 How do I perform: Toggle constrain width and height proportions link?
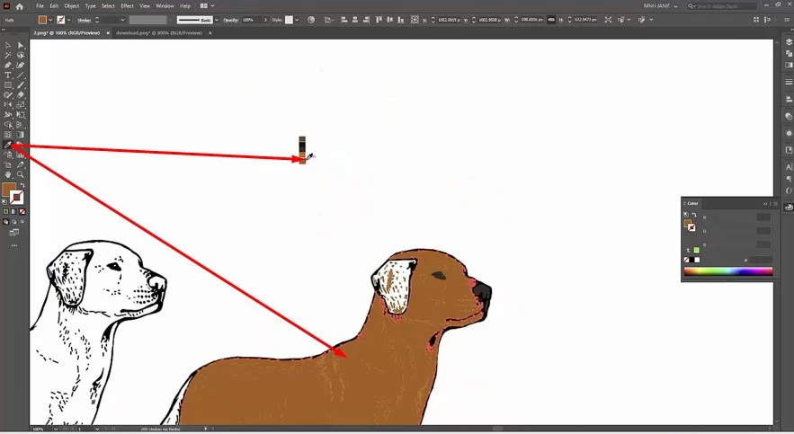[x=551, y=20]
